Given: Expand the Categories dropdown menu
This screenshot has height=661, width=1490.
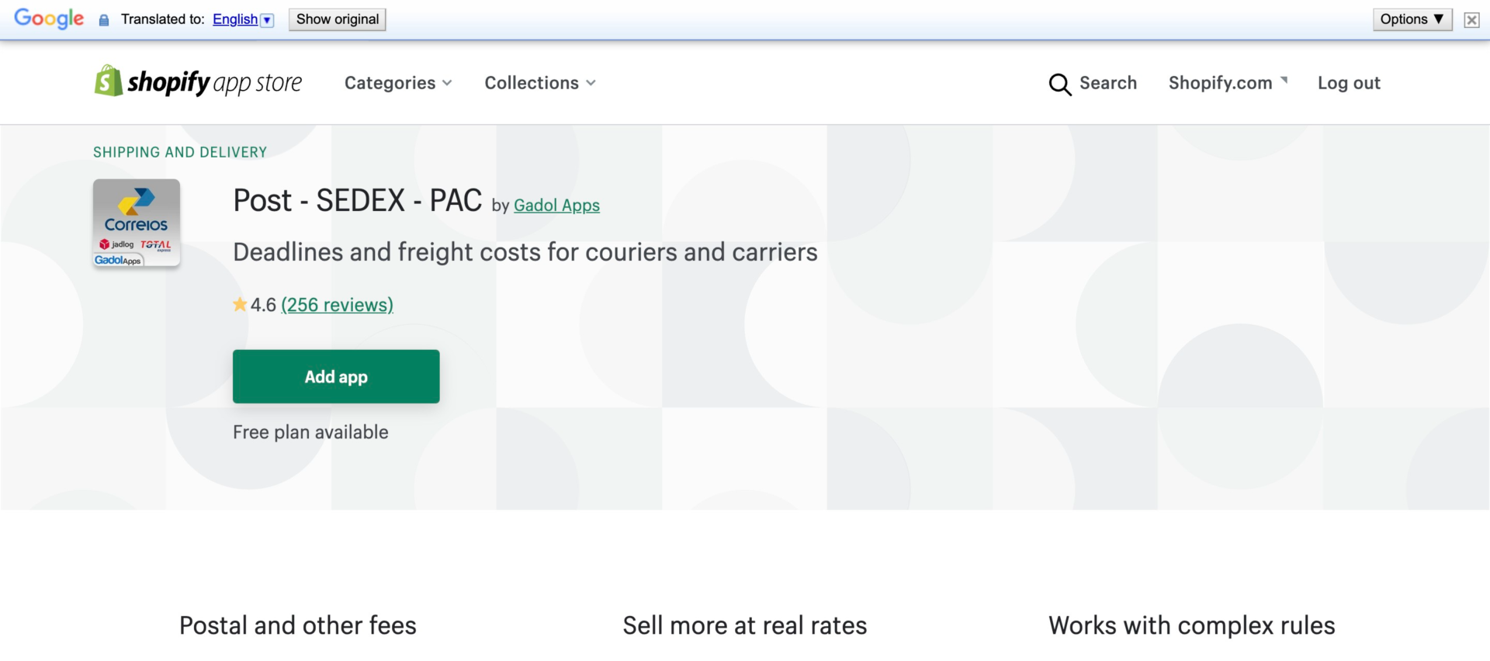Looking at the screenshot, I should pos(398,83).
